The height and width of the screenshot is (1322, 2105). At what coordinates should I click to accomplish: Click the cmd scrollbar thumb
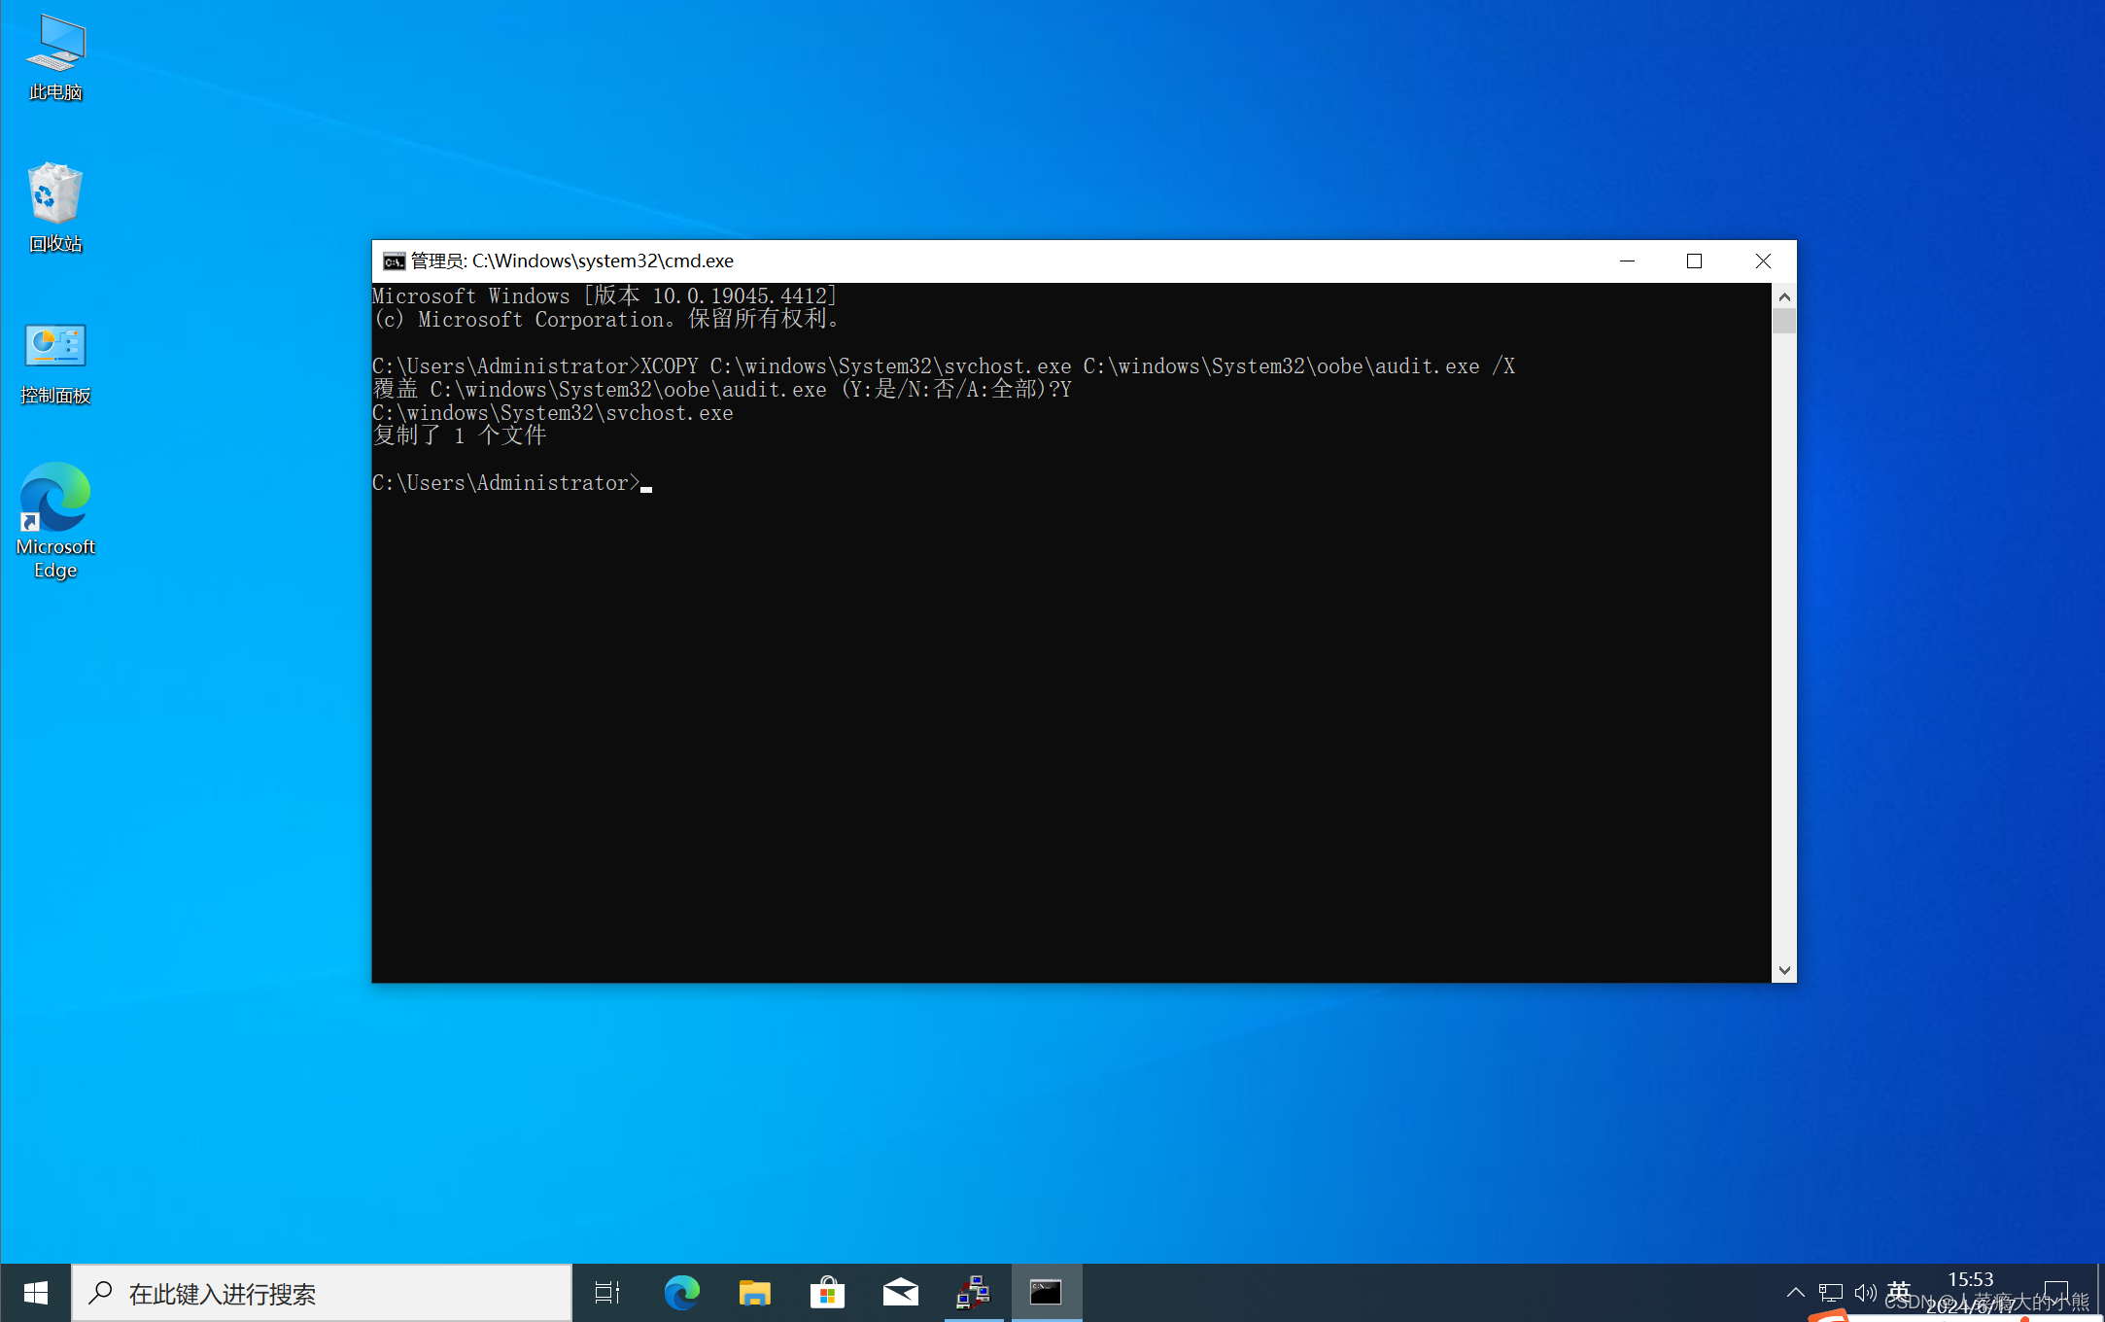click(x=1784, y=321)
